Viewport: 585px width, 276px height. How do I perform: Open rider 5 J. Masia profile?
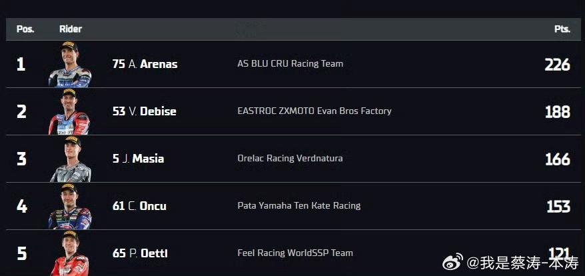pyautogui.click(x=138, y=159)
